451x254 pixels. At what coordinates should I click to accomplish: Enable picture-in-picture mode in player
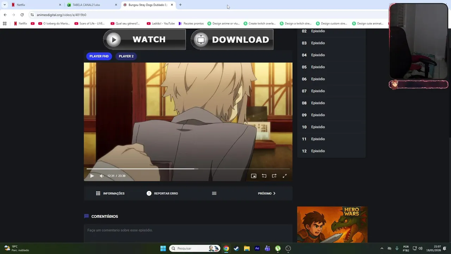click(x=253, y=176)
